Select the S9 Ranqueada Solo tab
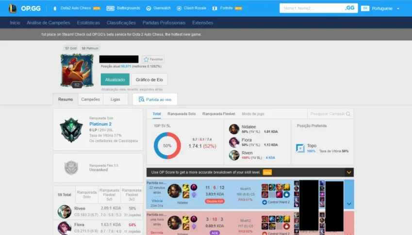Viewport: 412px width, 235px height. 87,195
